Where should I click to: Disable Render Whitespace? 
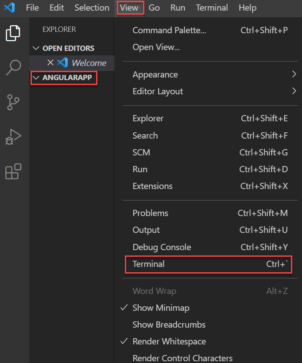point(169,341)
